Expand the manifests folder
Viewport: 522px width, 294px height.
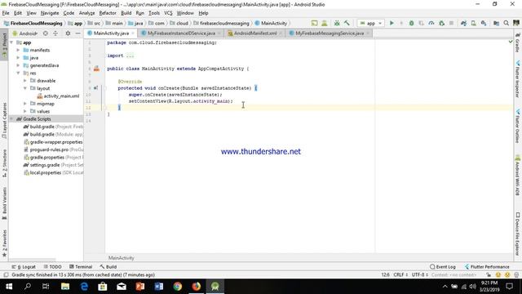[x=18, y=50]
